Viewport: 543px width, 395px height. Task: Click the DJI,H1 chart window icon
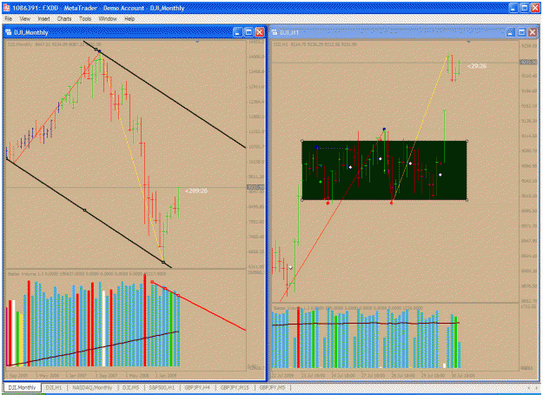click(275, 32)
